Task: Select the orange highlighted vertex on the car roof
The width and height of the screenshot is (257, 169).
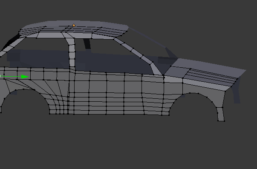Action: point(74,26)
